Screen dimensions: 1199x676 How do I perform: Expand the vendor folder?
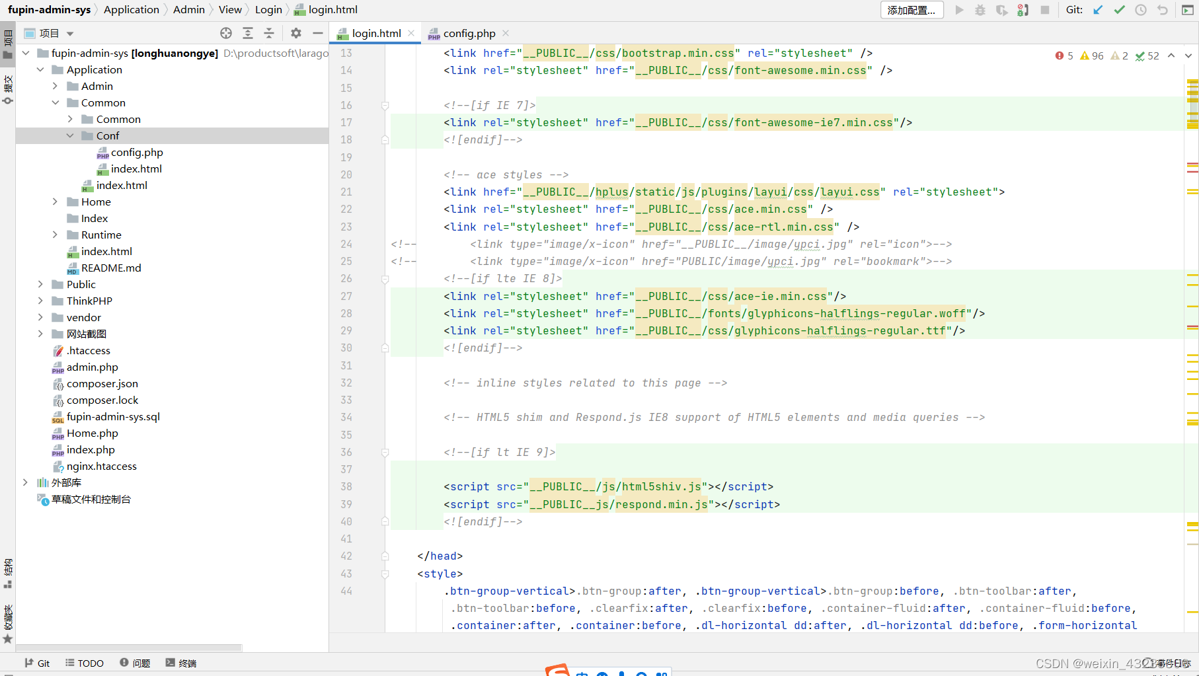point(40,317)
